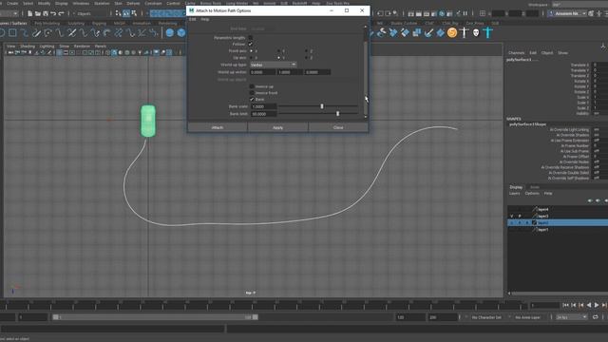Click the World up vector Y field

coord(290,72)
